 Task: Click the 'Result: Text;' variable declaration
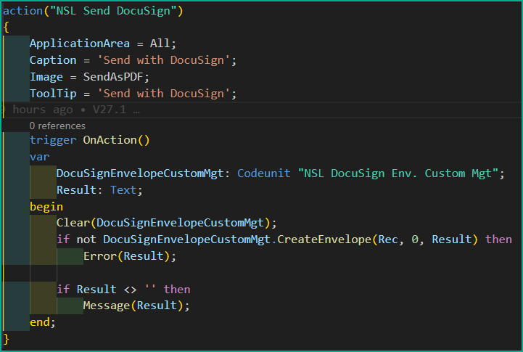[x=99, y=190]
